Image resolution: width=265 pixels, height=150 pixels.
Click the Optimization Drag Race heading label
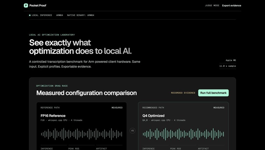[x=52, y=86]
